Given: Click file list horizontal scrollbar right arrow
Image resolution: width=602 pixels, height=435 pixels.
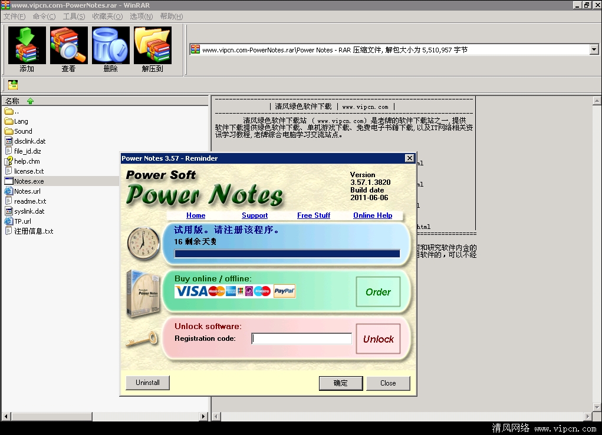Looking at the screenshot, I should pyautogui.click(x=204, y=416).
